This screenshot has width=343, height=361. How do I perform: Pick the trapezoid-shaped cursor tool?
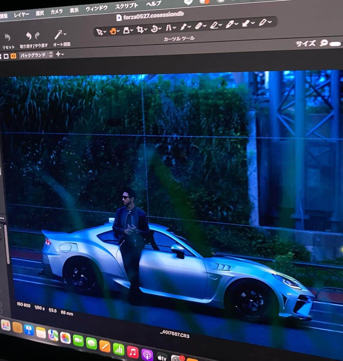click(126, 30)
